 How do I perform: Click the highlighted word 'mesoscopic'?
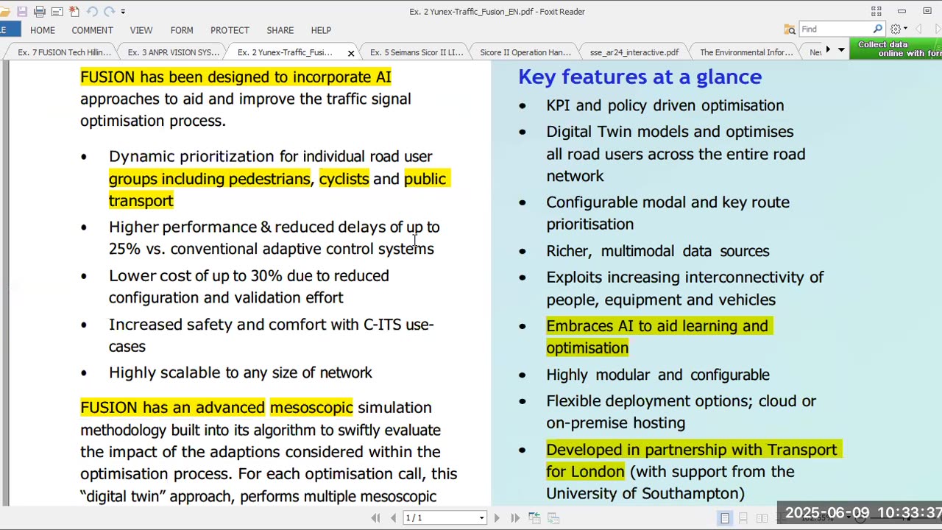pos(311,408)
